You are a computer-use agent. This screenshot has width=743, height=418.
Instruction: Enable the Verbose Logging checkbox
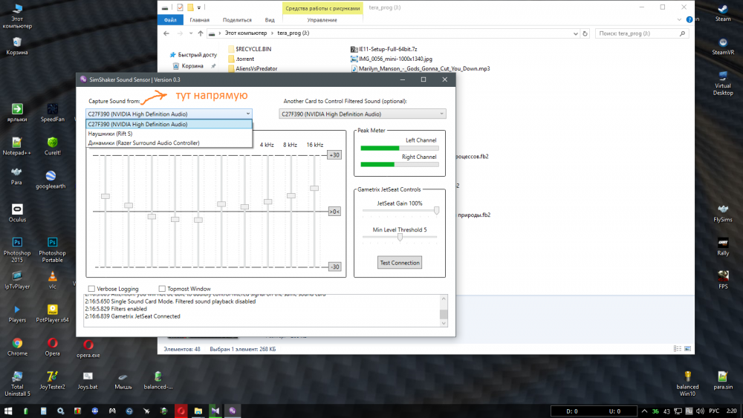click(x=91, y=288)
